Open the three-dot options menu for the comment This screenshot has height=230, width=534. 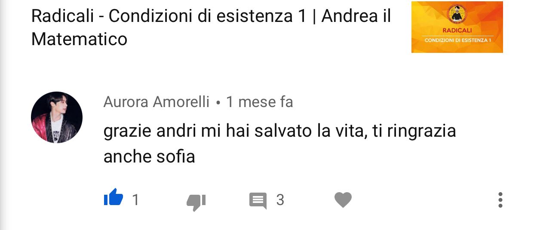click(x=500, y=200)
